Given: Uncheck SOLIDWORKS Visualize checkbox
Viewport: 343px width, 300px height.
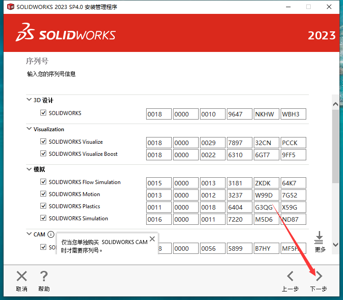Looking at the screenshot, I should (43, 141).
